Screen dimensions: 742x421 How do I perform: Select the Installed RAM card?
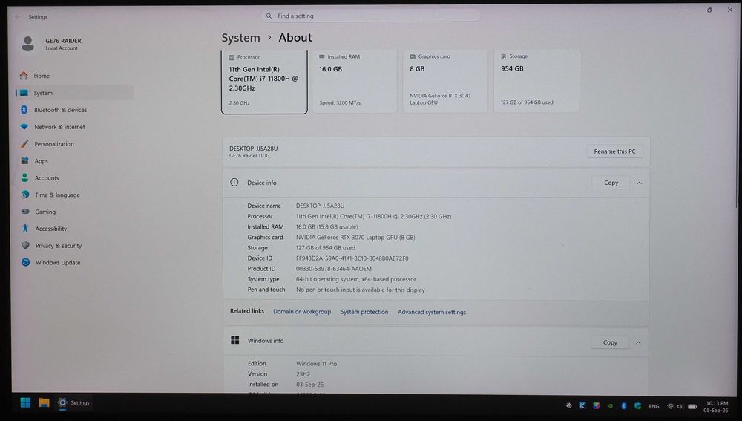pyautogui.click(x=355, y=81)
